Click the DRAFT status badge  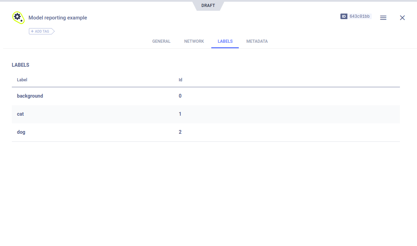[x=208, y=6]
